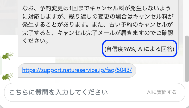This screenshot has height=108, width=189.
Task: Open the support.natureservice.jp FAQ 5043 link
Action: tap(77, 70)
